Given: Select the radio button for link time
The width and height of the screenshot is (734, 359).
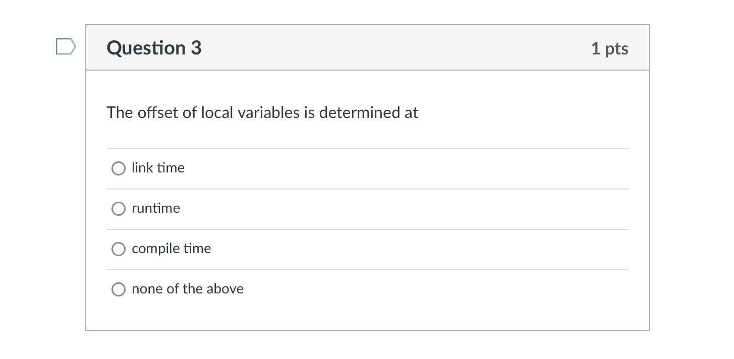Looking at the screenshot, I should coord(118,168).
